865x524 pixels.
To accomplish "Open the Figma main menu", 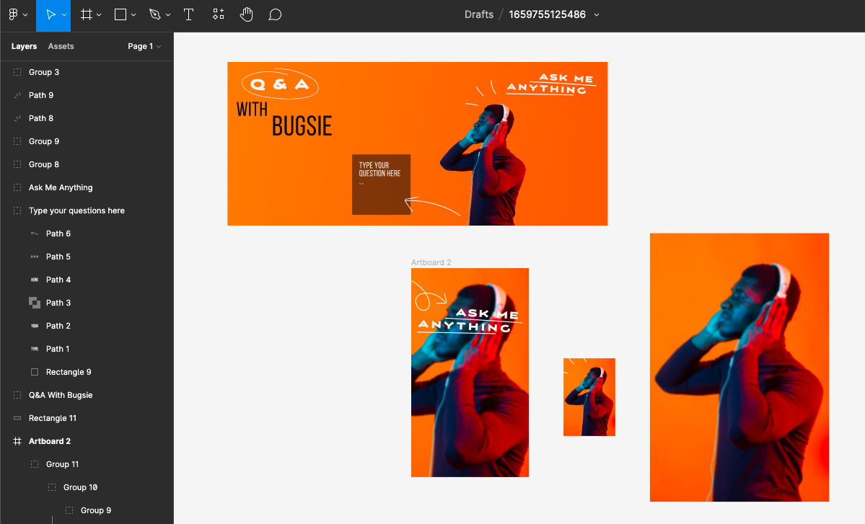I will 14,14.
